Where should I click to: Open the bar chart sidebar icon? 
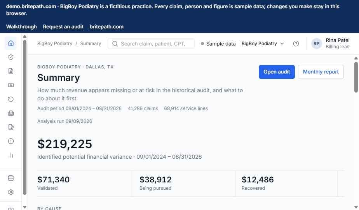(x=11, y=155)
